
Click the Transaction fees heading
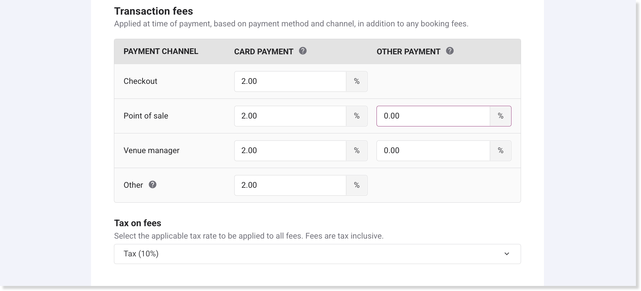[153, 11]
